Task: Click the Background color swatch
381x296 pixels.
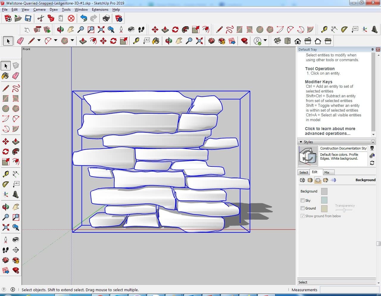Action: coord(324,191)
